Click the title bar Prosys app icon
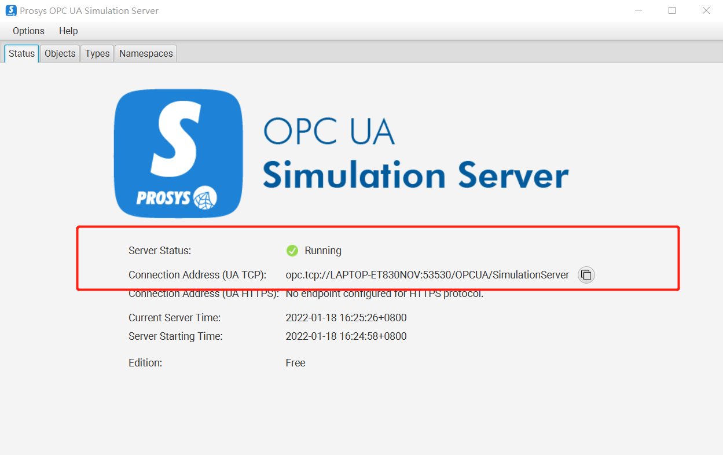 click(10, 10)
